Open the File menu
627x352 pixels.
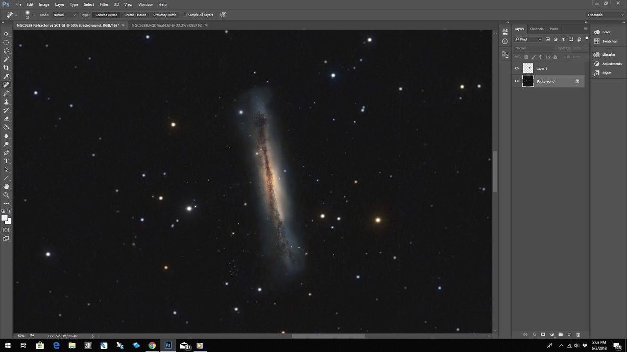[x=18, y=4]
